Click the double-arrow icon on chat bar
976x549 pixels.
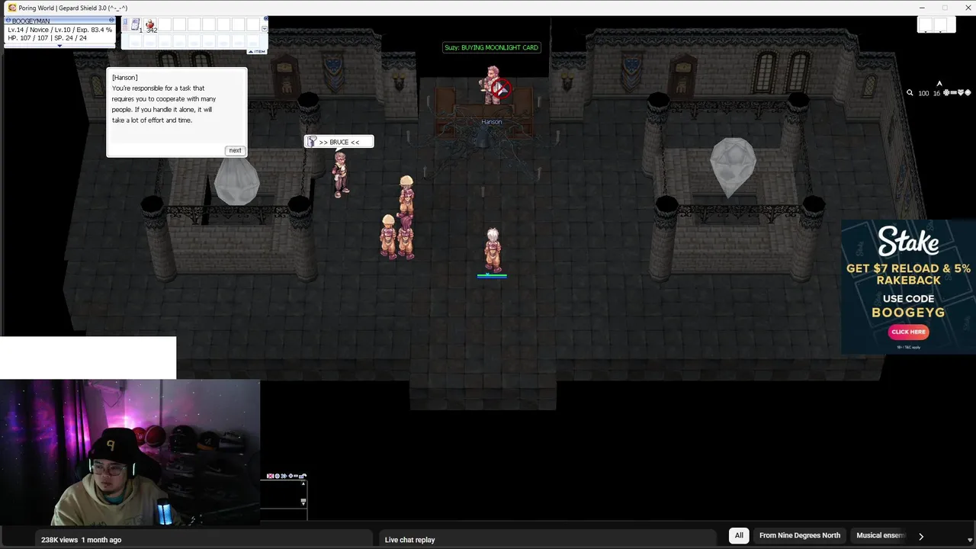pos(284,476)
